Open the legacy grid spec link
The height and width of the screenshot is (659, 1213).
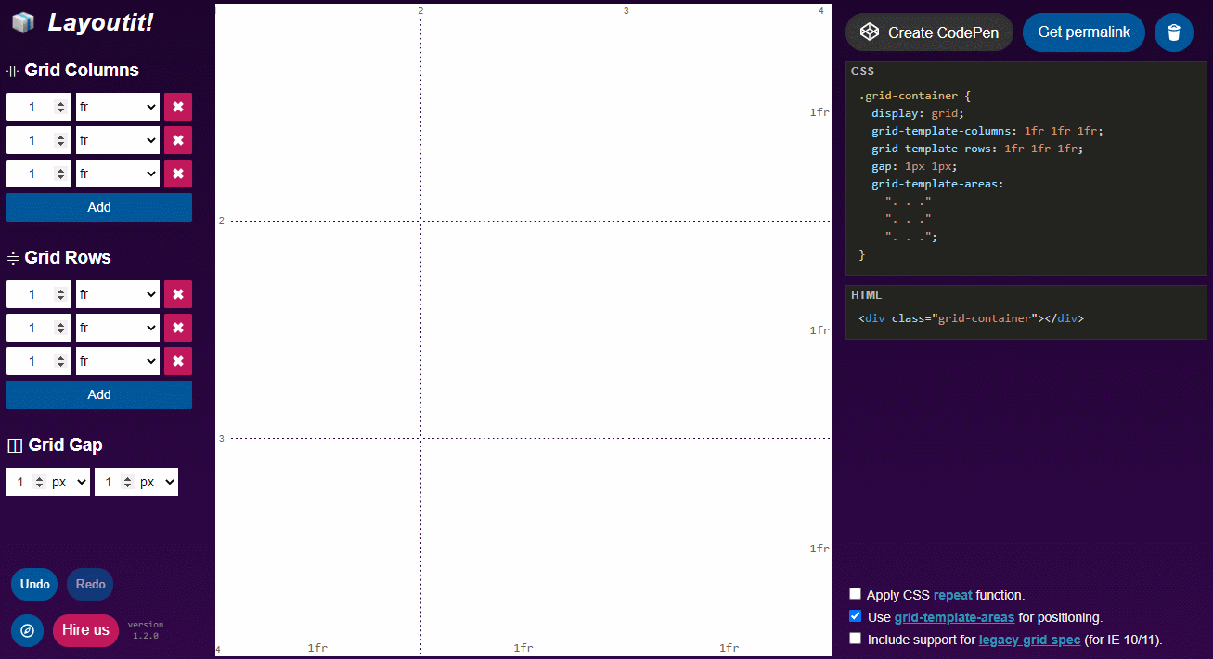tap(1029, 640)
